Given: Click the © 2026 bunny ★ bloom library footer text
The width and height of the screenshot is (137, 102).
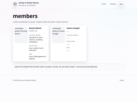Looking at the screenshot, I should 24,80.
